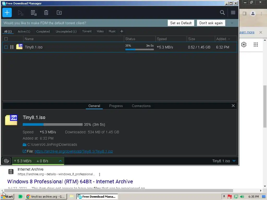Pause all downloads toolbar icon
Screen dimensions: 267x200
(34, 13)
